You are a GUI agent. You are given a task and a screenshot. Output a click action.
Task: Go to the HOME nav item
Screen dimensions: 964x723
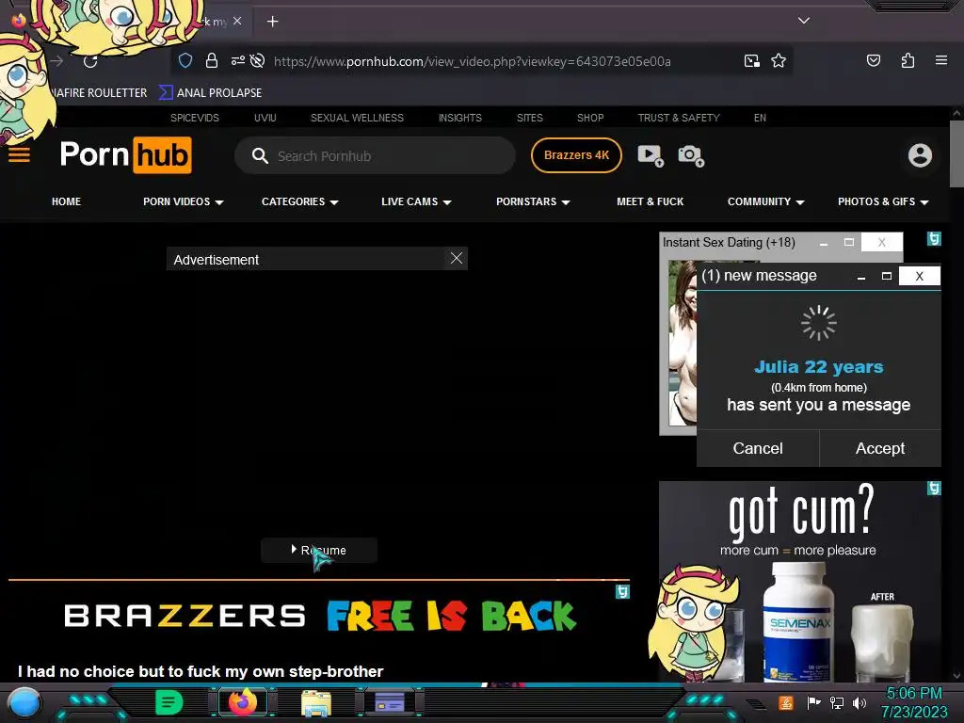(67, 201)
